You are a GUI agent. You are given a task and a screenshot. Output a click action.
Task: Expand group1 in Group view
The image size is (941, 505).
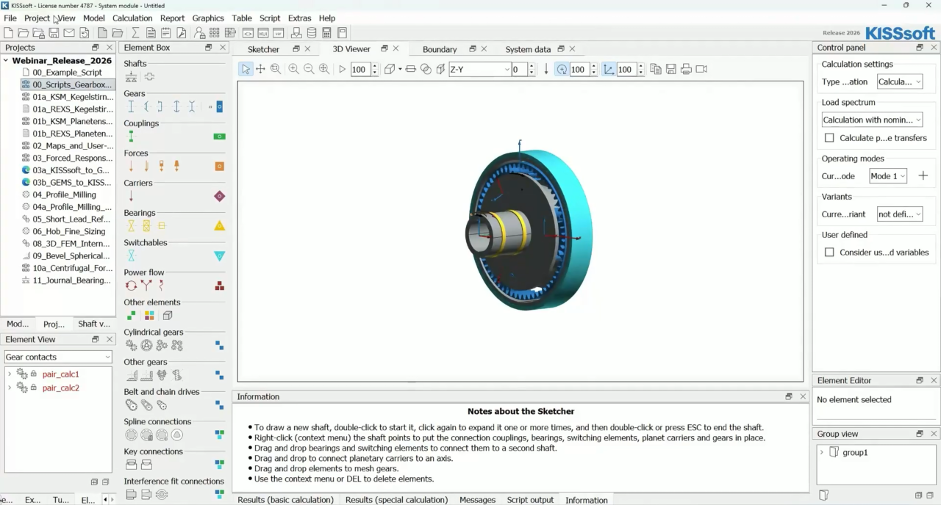[x=822, y=453]
